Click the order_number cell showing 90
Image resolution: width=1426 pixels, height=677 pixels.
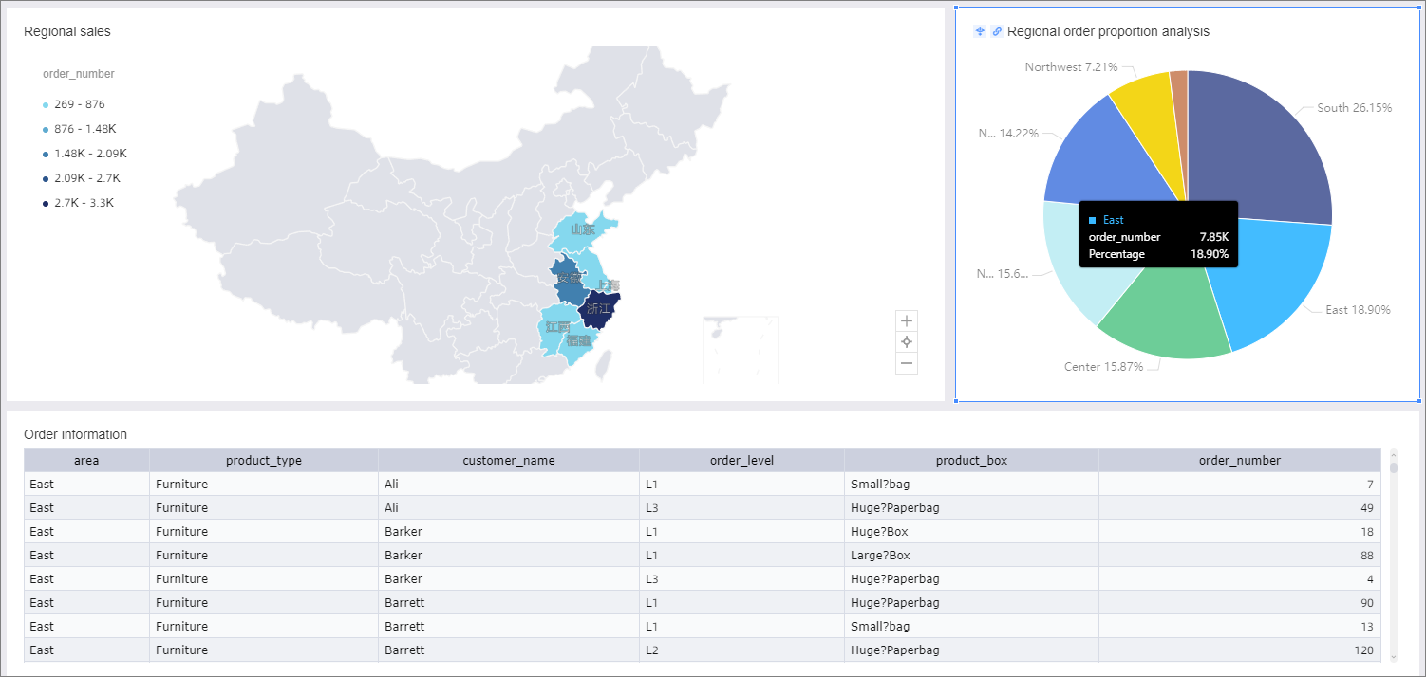1240,603
